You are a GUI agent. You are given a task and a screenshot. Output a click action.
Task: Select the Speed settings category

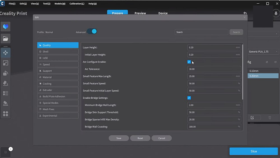[58, 64]
